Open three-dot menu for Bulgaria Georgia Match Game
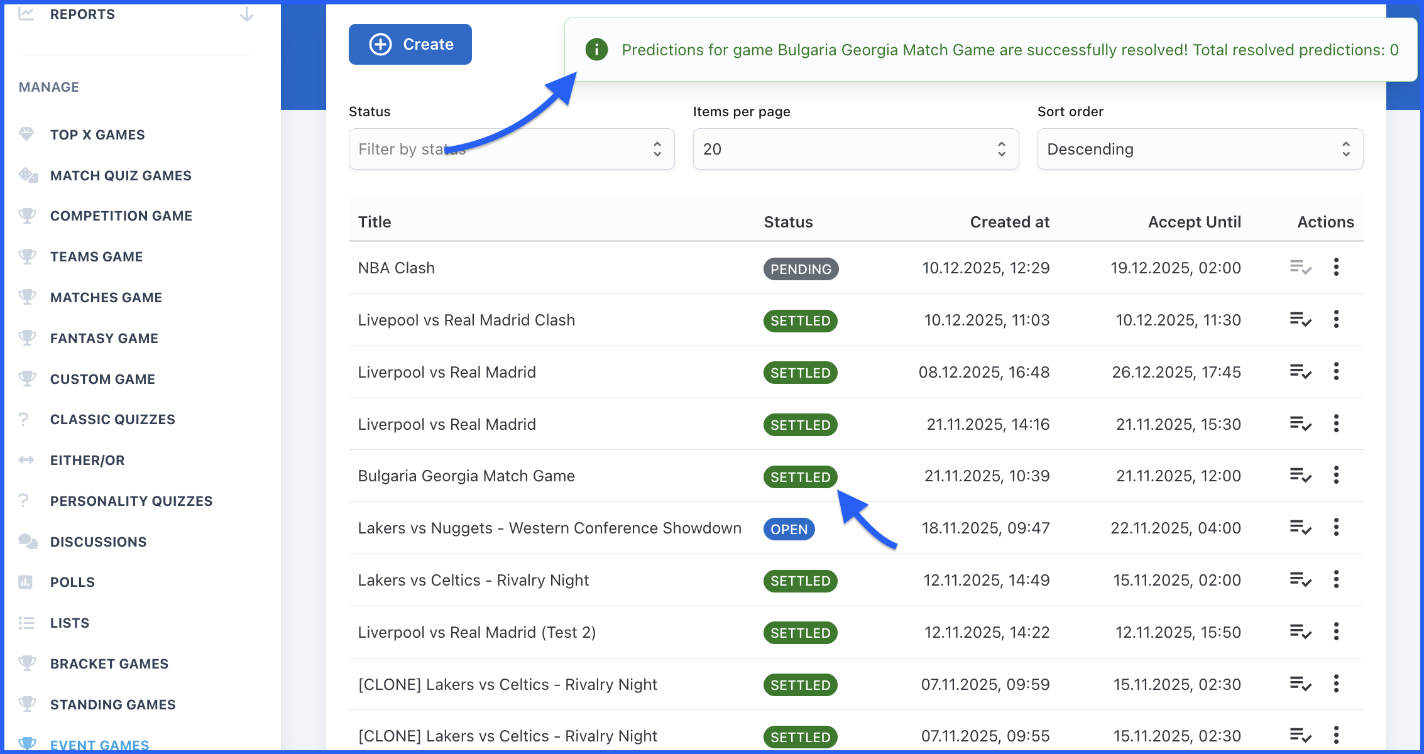This screenshot has width=1424, height=754. [1336, 476]
